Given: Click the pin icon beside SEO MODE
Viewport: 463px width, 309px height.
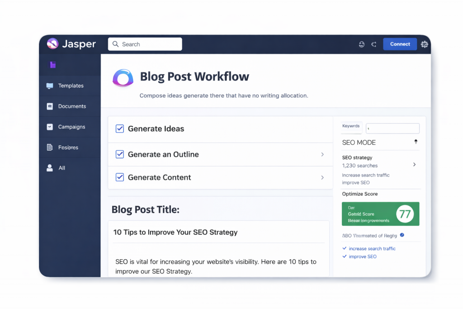Looking at the screenshot, I should [x=416, y=142].
